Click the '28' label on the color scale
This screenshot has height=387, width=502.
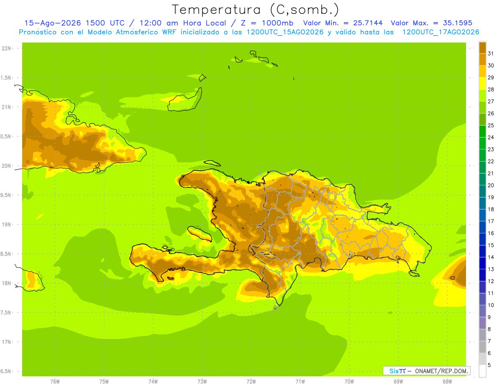491,89
